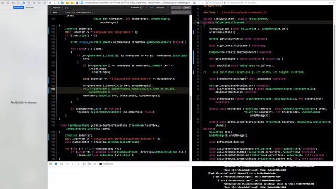Go back in left editor history
The image size is (336, 189).
pyautogui.click(x=55, y=3)
